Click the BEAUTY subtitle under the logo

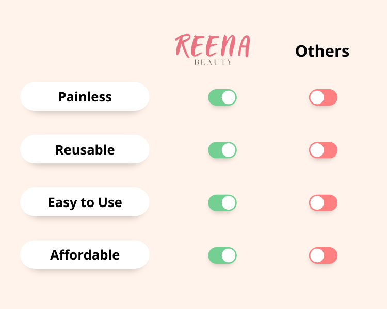[x=213, y=62]
